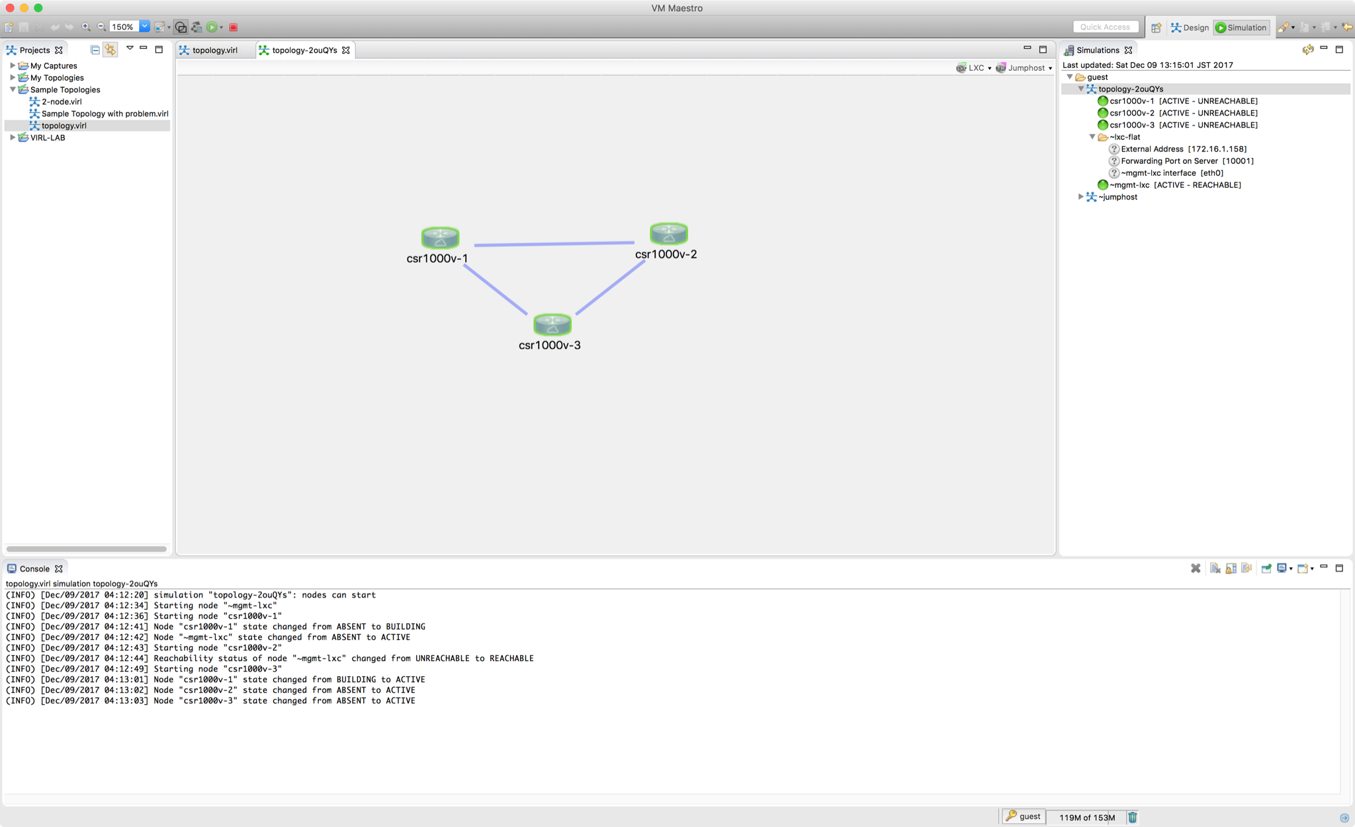Switch to the Design perspective
This screenshot has height=827, width=1355.
click(x=1189, y=28)
